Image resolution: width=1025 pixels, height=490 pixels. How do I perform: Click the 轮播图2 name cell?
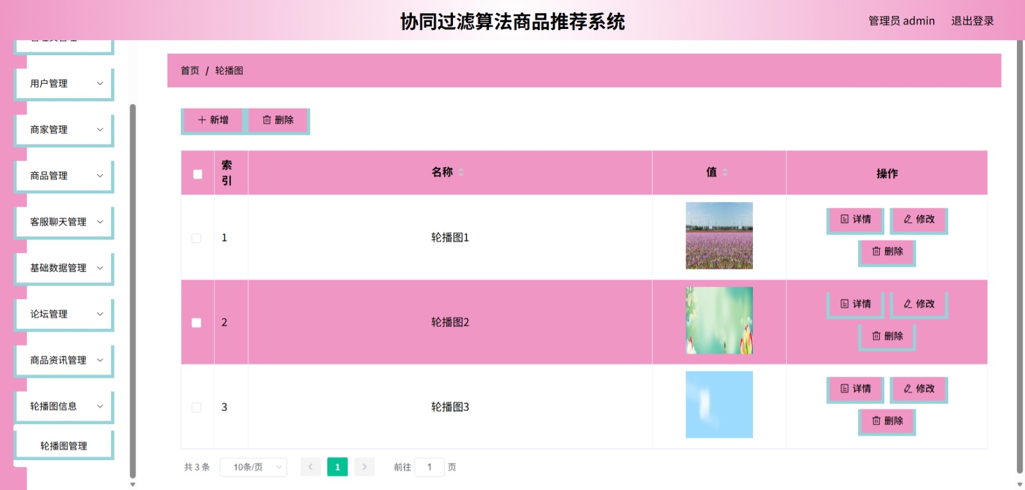coord(450,322)
